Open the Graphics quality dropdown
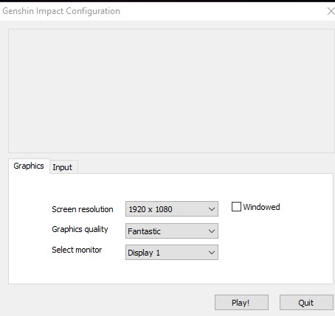This screenshot has width=335, height=316. coord(172,231)
